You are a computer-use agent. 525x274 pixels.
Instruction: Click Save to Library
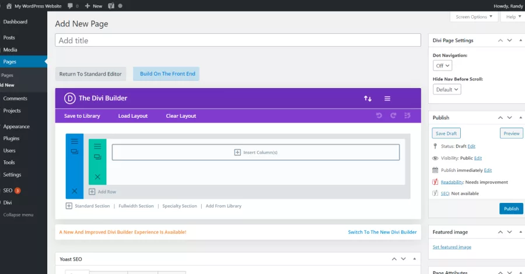pos(82,116)
